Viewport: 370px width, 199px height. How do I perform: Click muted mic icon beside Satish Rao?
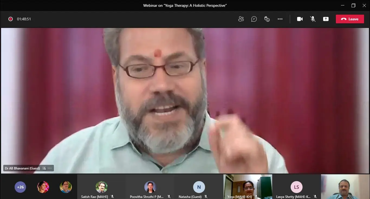point(112,197)
